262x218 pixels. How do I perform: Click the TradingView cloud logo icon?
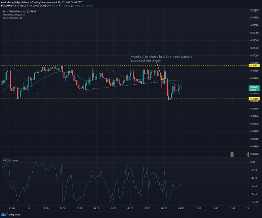(x=3, y=215)
